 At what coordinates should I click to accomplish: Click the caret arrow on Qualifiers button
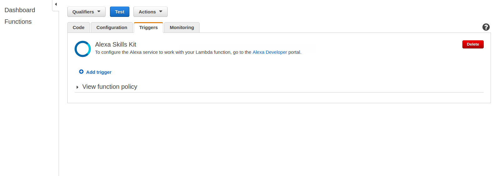click(x=99, y=12)
